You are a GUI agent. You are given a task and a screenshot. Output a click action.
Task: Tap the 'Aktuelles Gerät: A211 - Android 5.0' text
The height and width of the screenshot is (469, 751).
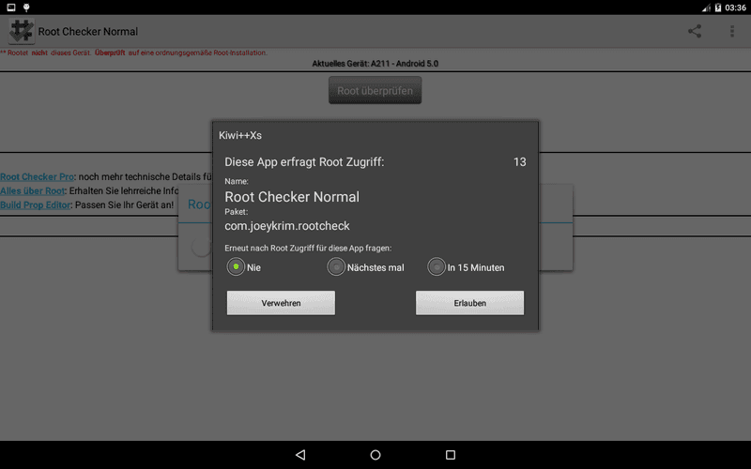point(375,64)
